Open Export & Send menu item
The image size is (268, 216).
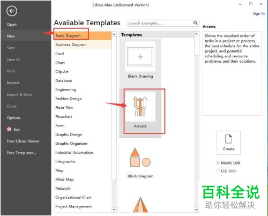[19, 94]
